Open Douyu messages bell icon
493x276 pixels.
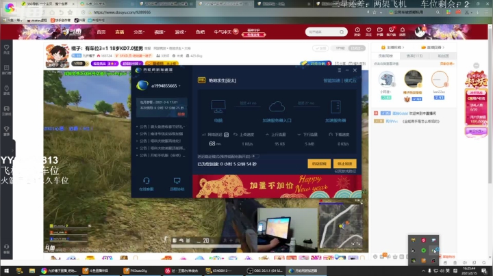[403, 31]
